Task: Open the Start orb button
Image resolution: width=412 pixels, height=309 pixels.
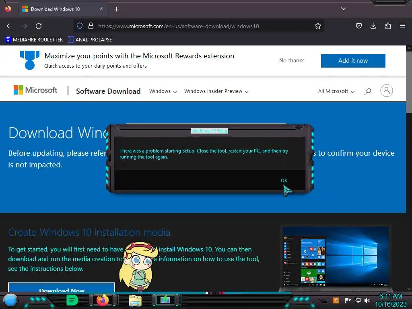Action: pyautogui.click(x=10, y=301)
